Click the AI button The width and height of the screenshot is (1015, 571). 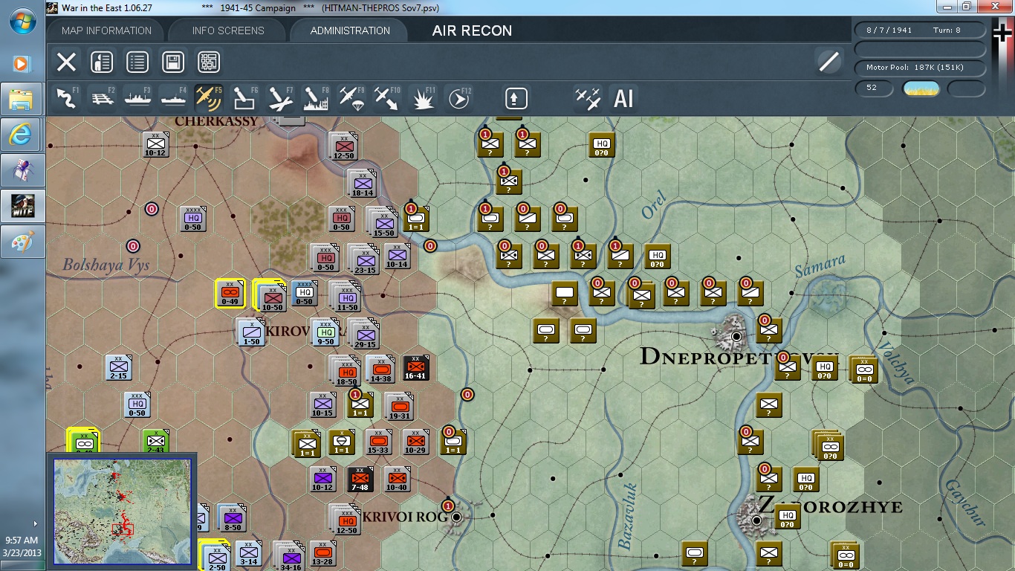click(x=623, y=98)
